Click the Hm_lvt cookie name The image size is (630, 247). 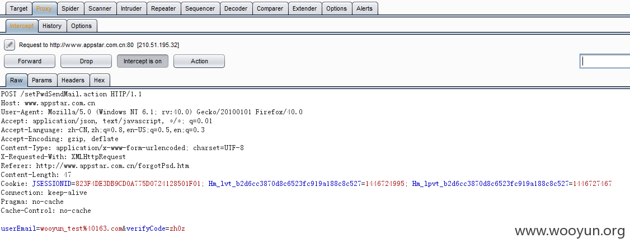285,184
